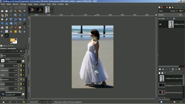
Task: Open the Calque menu
Action: [x=36, y=4]
